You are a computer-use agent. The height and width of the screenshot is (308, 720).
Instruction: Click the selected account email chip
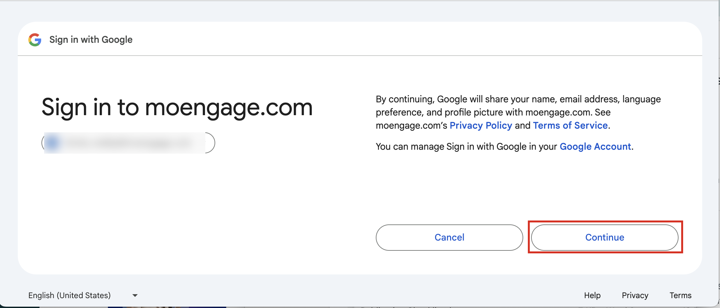128,143
